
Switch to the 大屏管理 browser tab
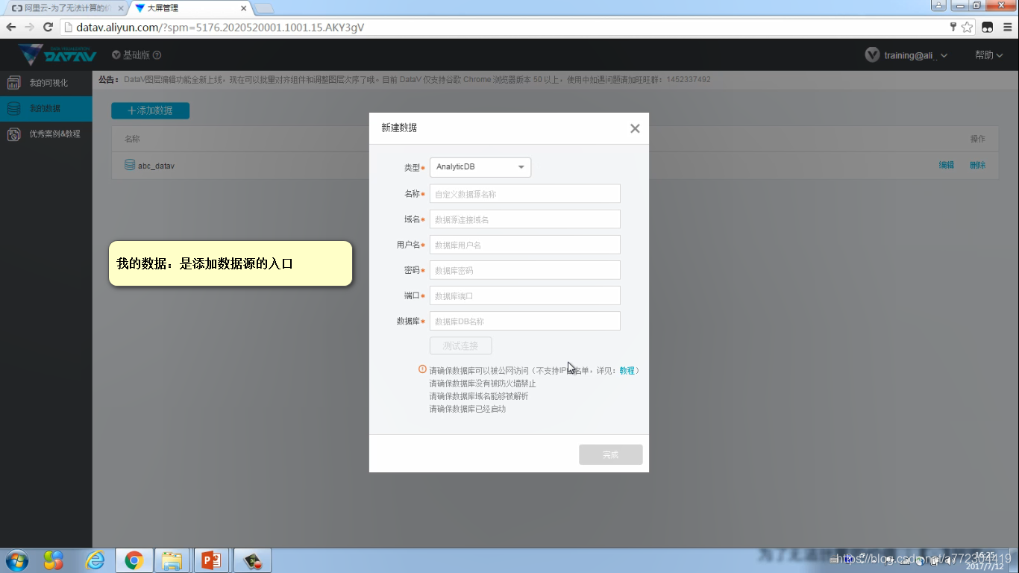pos(190,8)
